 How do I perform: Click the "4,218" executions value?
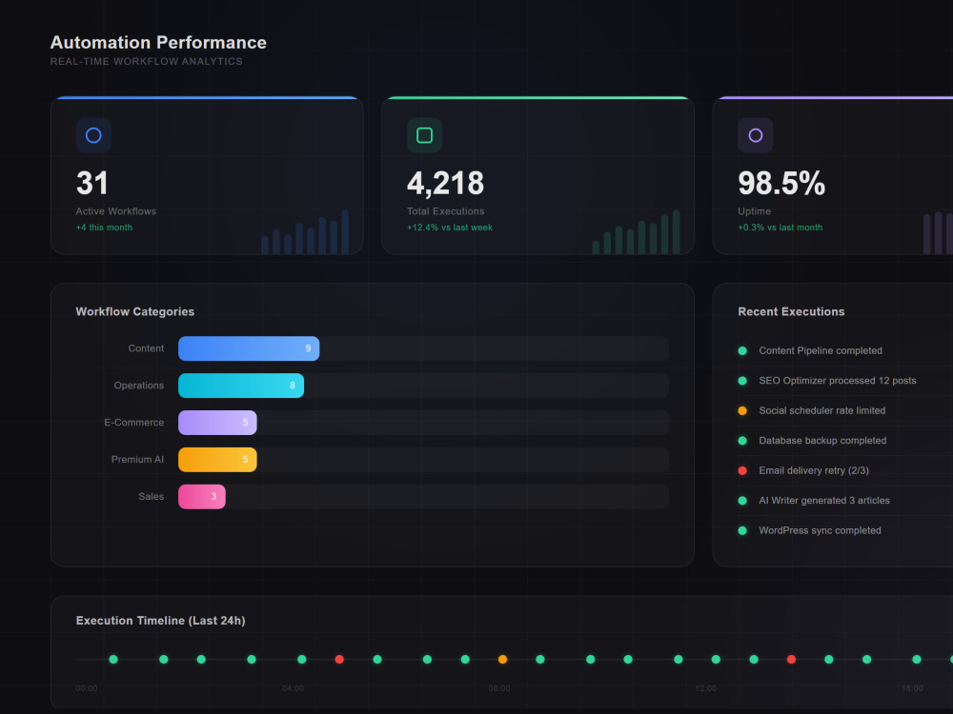point(445,183)
